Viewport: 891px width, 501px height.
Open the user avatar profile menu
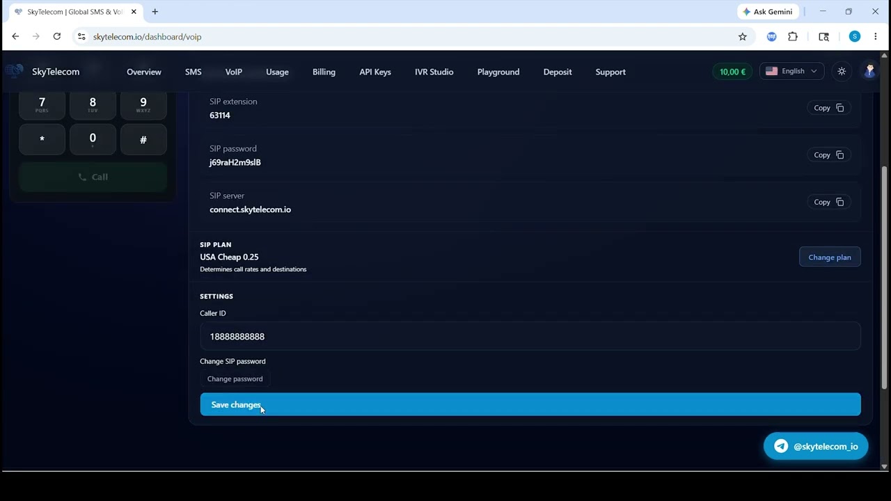coord(869,71)
